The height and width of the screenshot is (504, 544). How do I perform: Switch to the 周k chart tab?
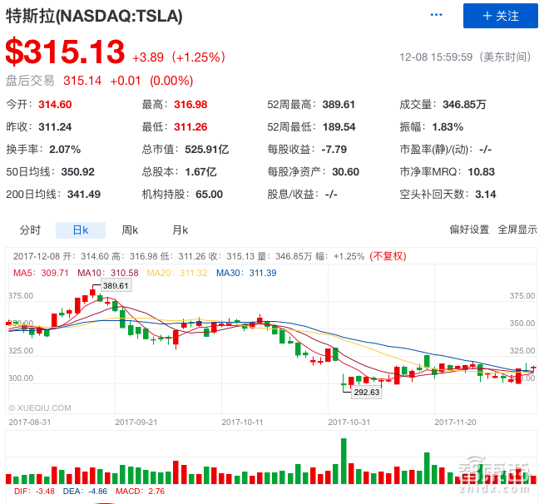(x=130, y=230)
